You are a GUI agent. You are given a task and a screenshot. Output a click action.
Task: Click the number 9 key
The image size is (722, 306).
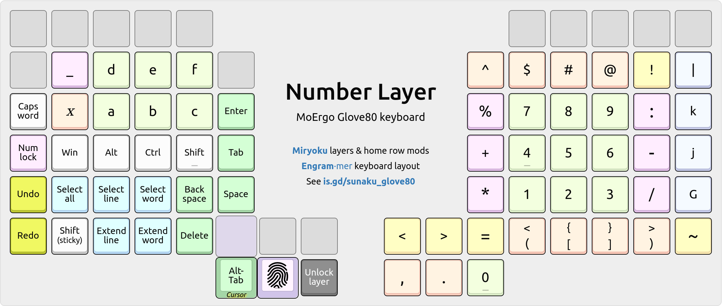(610, 112)
